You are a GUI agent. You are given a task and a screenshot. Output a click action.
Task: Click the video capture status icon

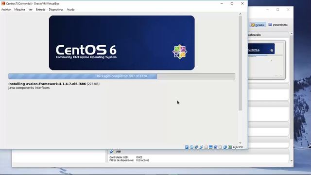(215, 147)
